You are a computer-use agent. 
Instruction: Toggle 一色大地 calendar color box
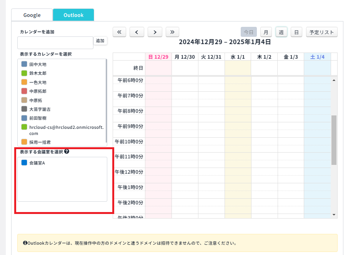(x=25, y=82)
